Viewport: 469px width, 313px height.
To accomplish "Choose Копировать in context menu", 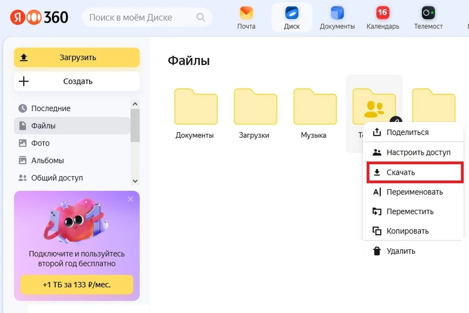I will tap(413, 231).
